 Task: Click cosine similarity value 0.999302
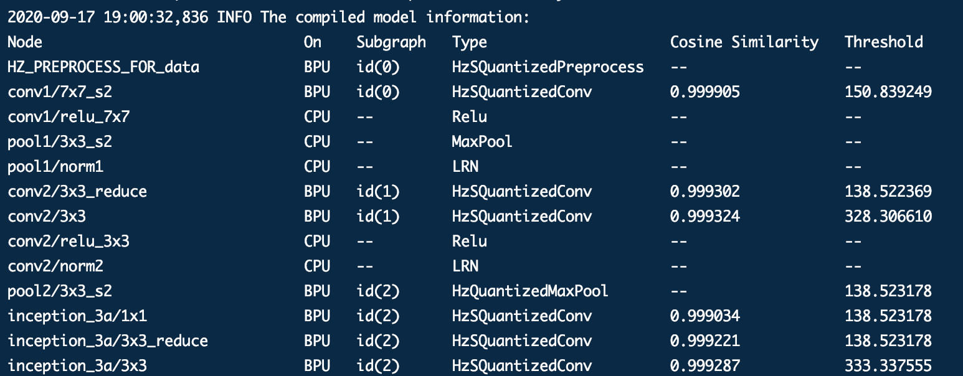point(705,192)
